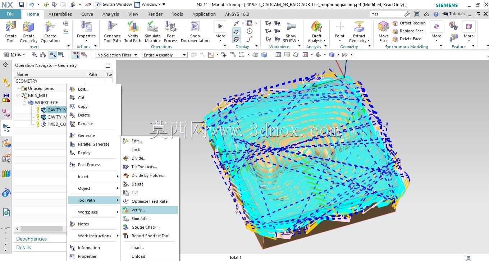Open Create Geometry in the ribbon
Screen dimensions: 489x261
pyautogui.click(x=28, y=32)
